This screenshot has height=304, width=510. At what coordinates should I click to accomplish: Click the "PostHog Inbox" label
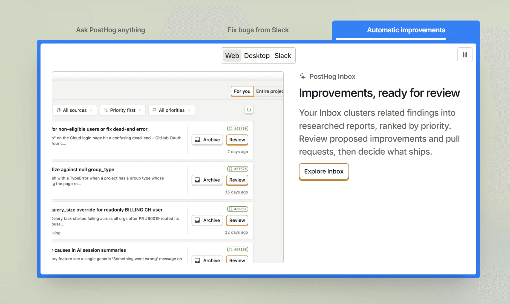(332, 76)
